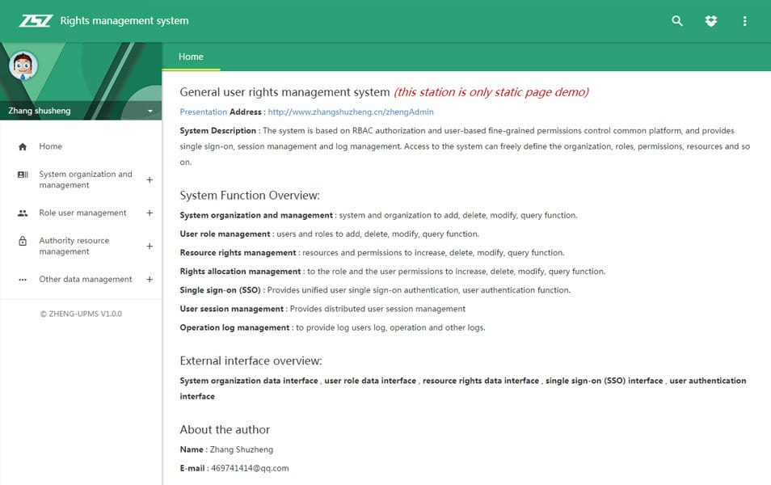Open the three-dot more options menu
Viewport: 771px width, 485px height.
point(744,21)
